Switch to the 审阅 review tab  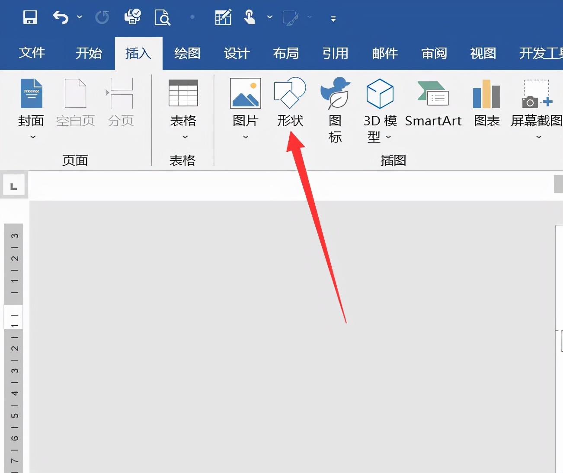tap(434, 53)
